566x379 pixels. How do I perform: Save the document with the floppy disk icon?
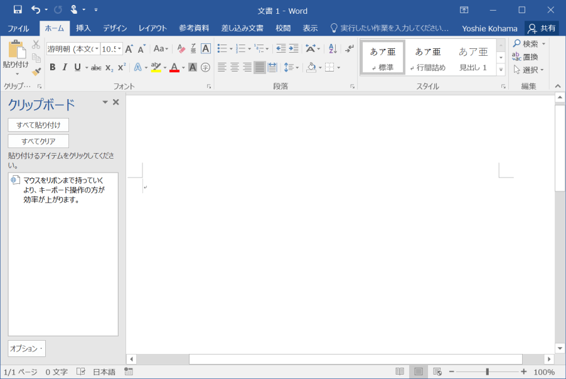18,10
